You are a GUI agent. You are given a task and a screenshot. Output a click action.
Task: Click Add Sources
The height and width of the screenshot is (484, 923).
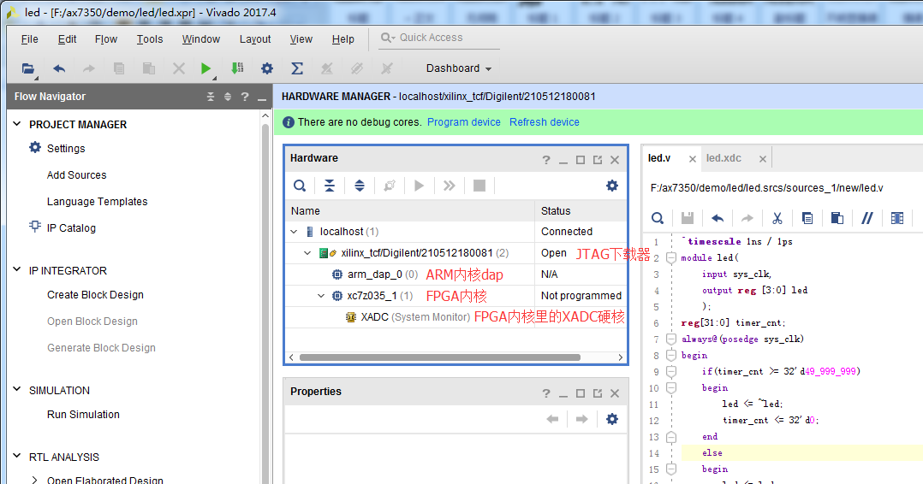tap(76, 174)
